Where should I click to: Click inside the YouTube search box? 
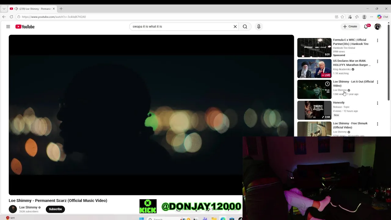[182, 27]
